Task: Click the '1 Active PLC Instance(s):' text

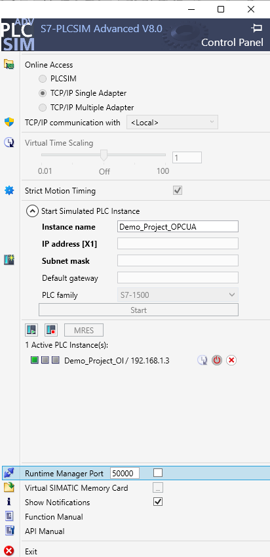Action: pos(67,345)
